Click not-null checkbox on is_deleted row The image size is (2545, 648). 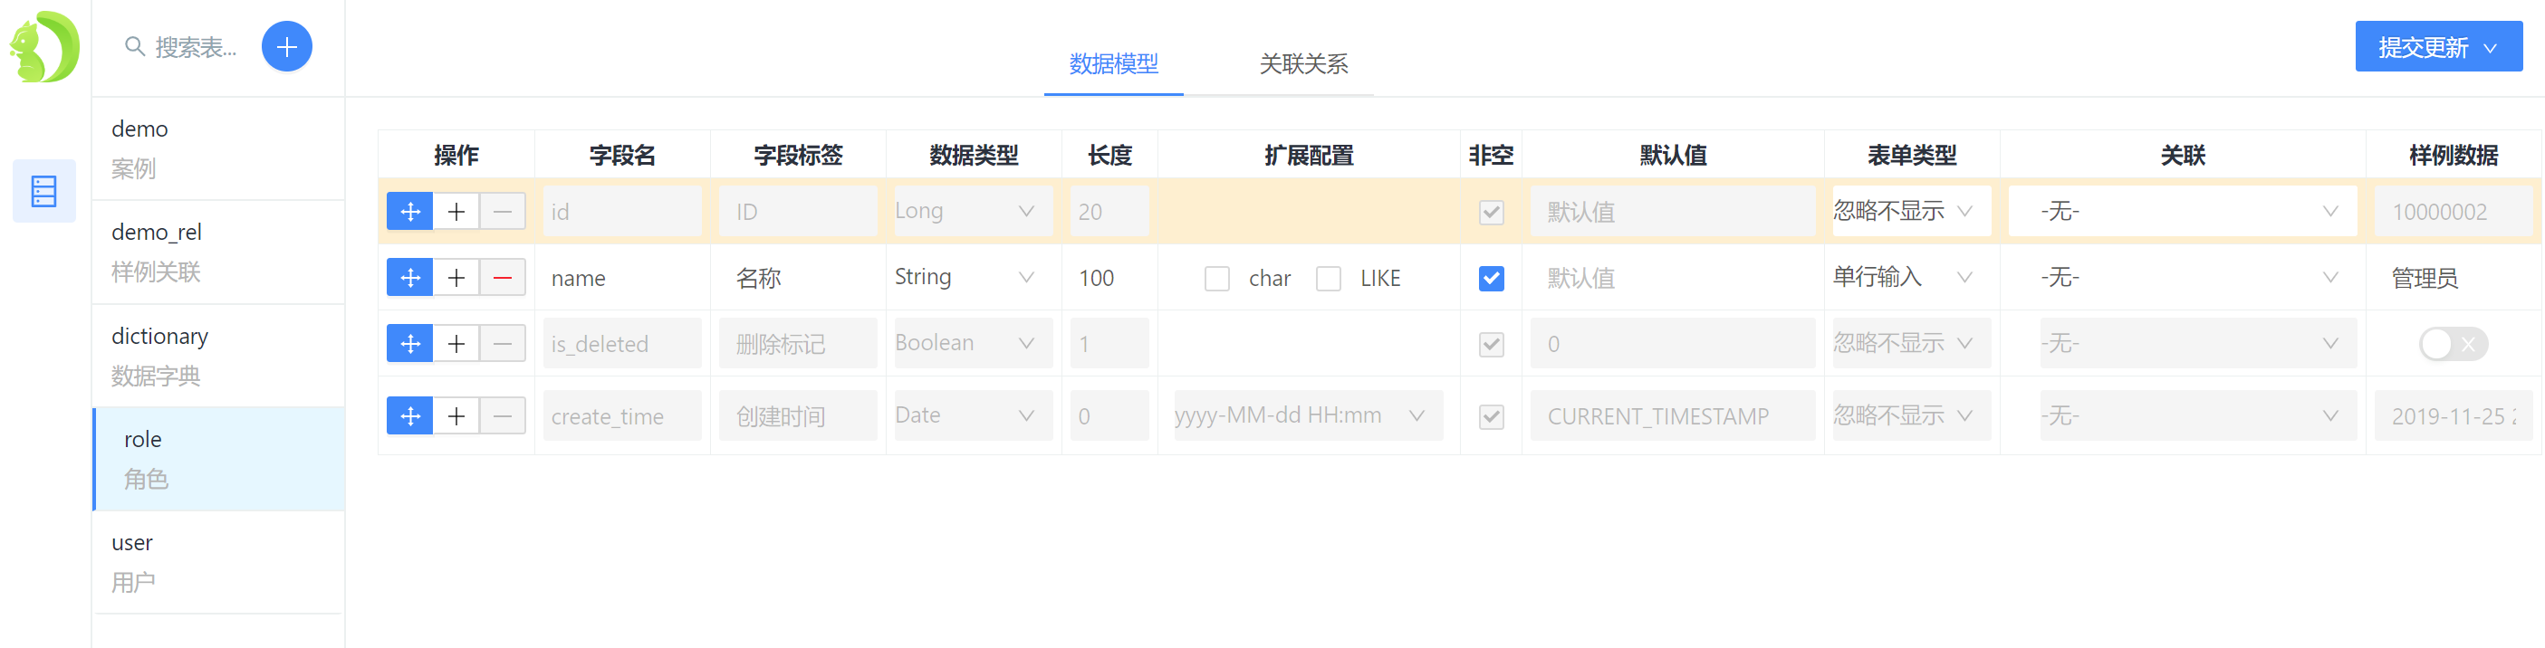1492,345
